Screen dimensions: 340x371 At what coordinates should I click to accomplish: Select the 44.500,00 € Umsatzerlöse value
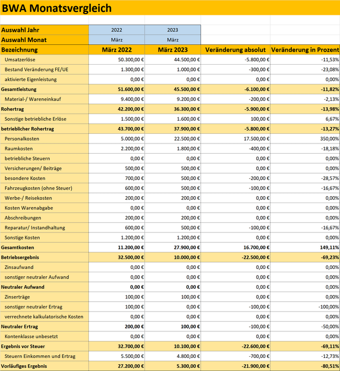[173, 60]
